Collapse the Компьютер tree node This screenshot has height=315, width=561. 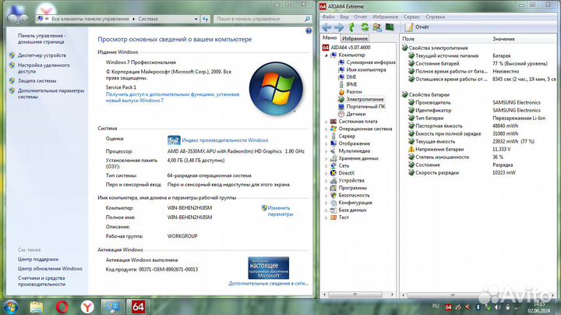point(325,55)
